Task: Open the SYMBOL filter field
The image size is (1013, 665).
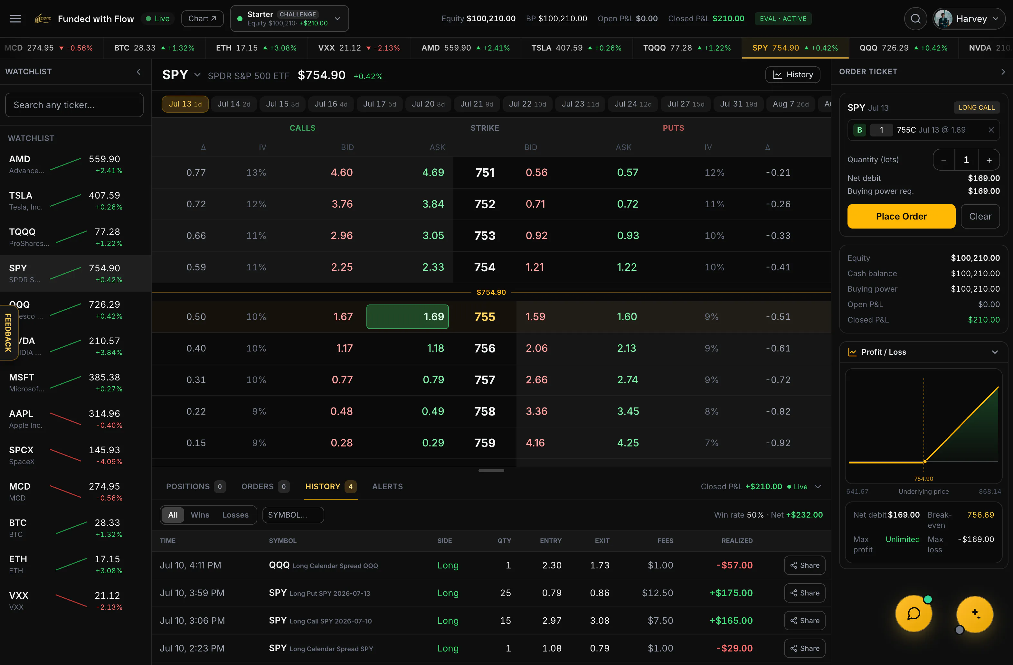Action: 293,515
